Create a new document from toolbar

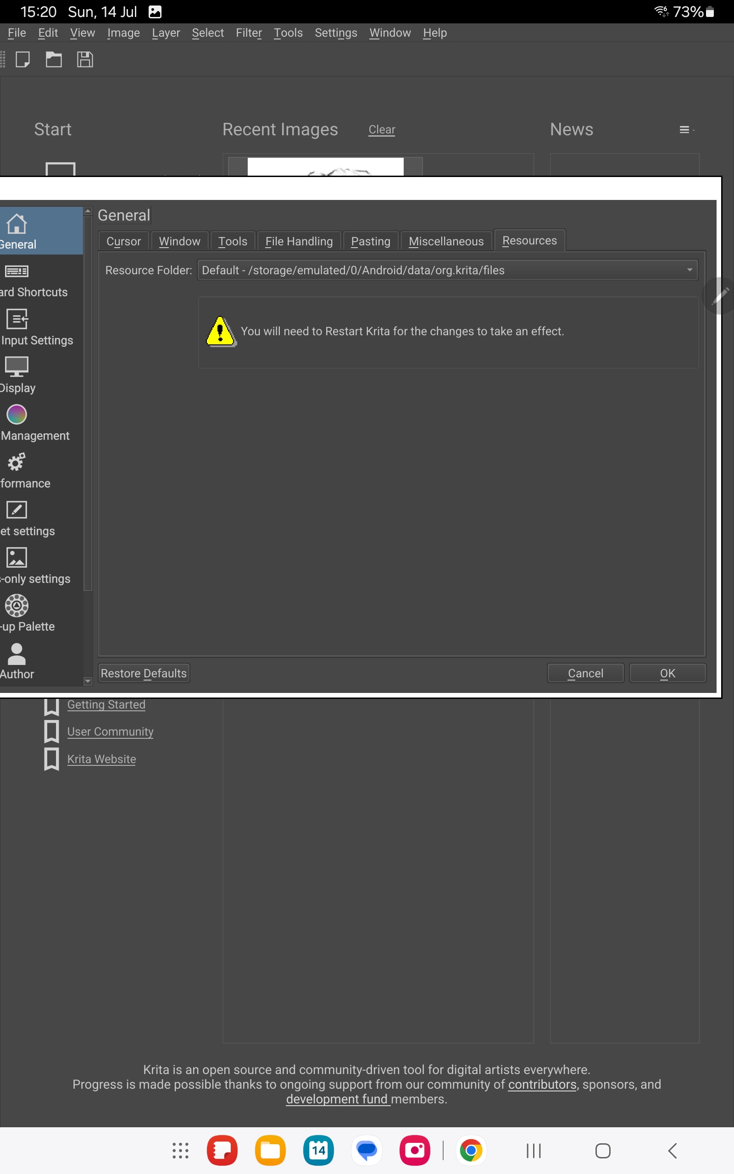point(23,60)
